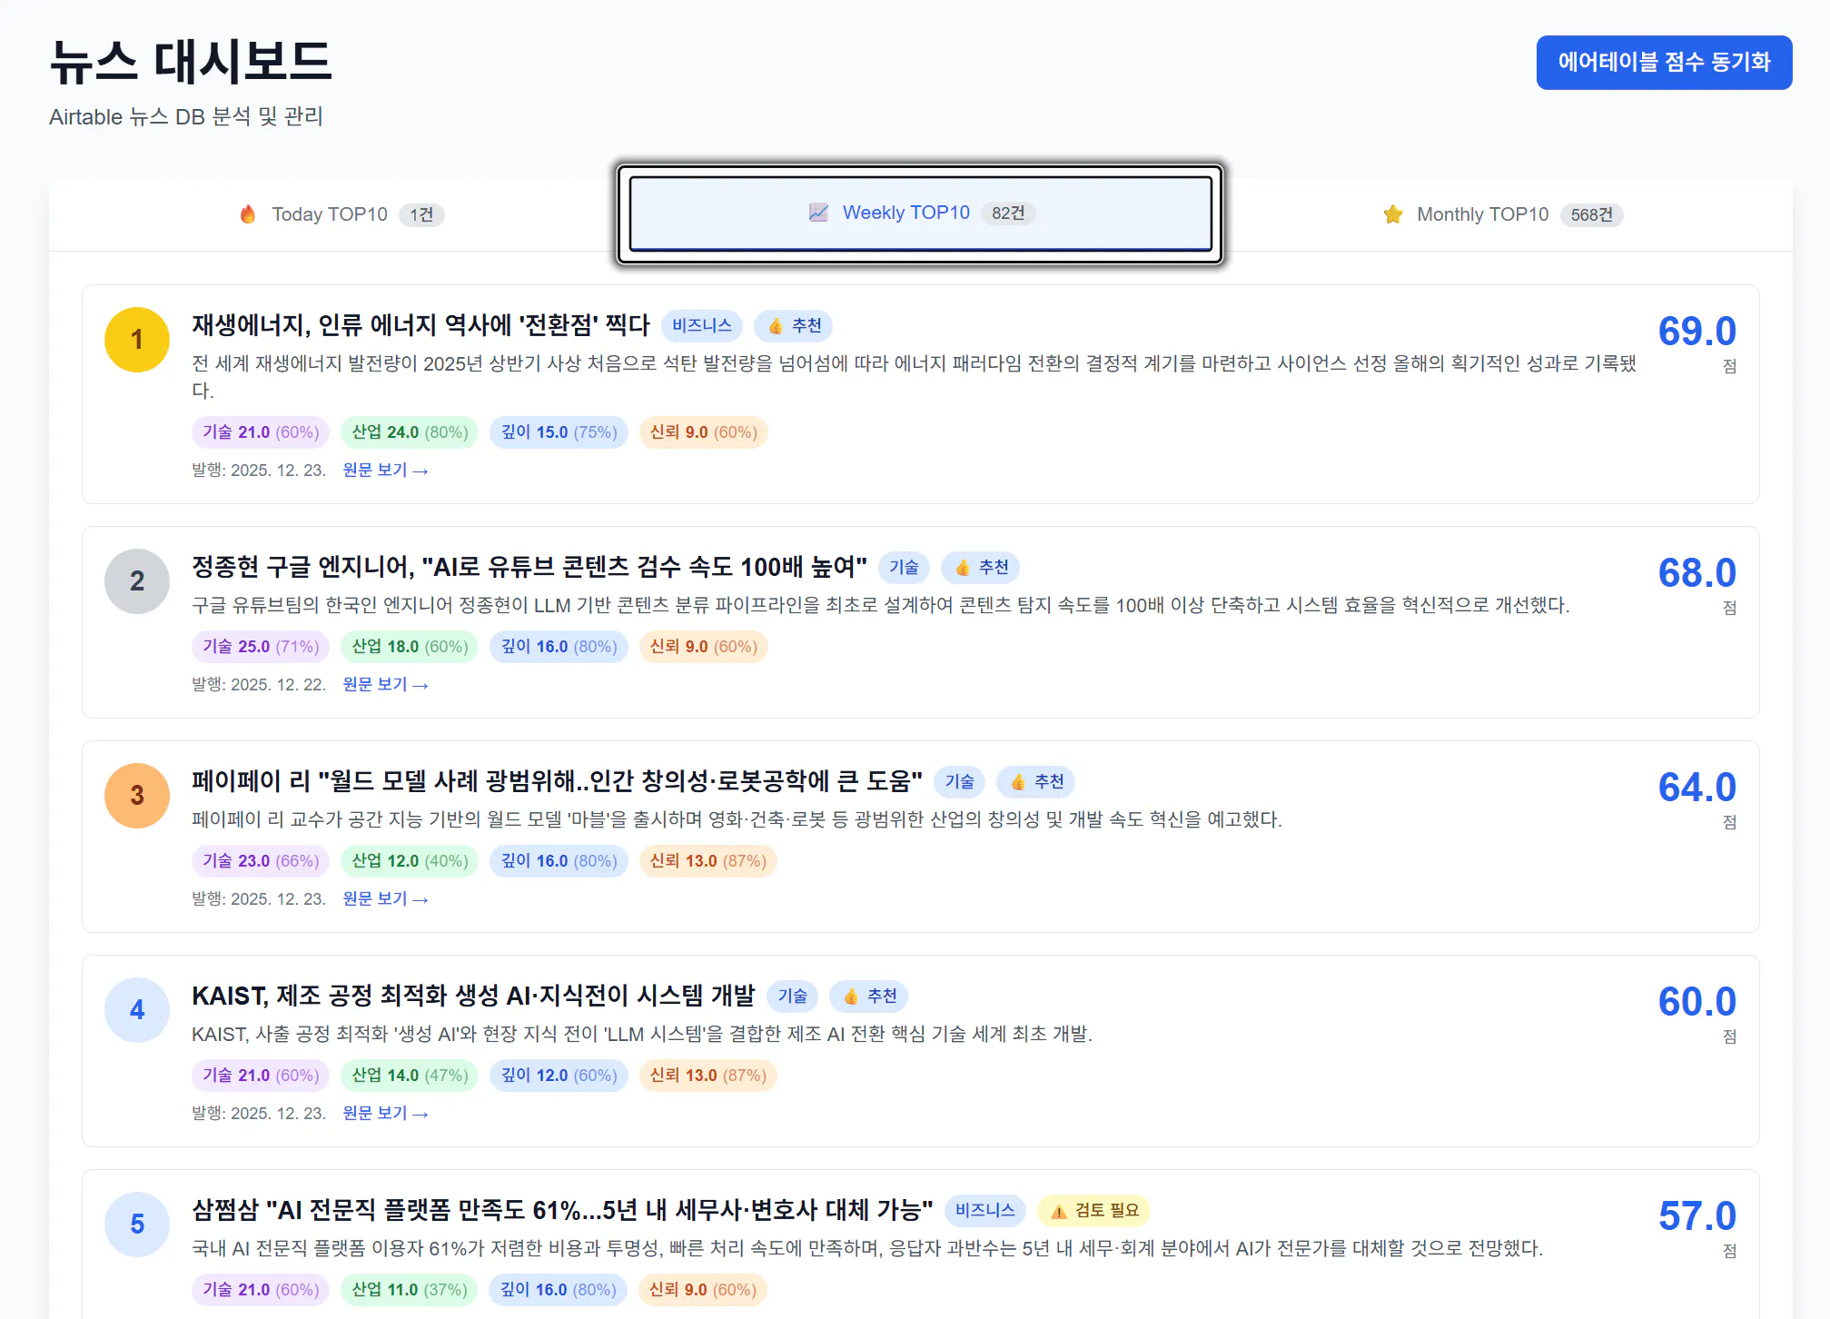Image resolution: width=1830 pixels, height=1319 pixels.
Task: Click the rank 5 blue badge
Action: pos(137,1225)
